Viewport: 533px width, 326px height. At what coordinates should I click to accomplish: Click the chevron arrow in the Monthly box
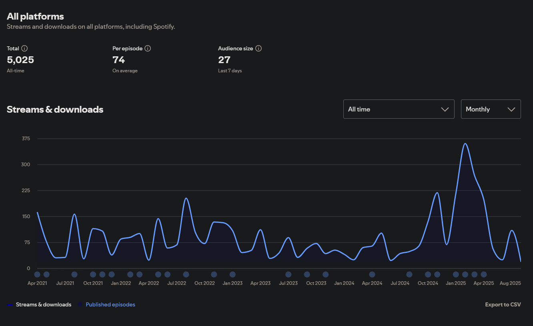511,109
